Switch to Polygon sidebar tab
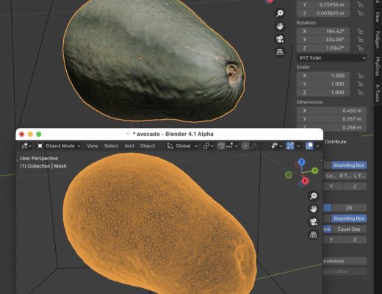 point(378,39)
